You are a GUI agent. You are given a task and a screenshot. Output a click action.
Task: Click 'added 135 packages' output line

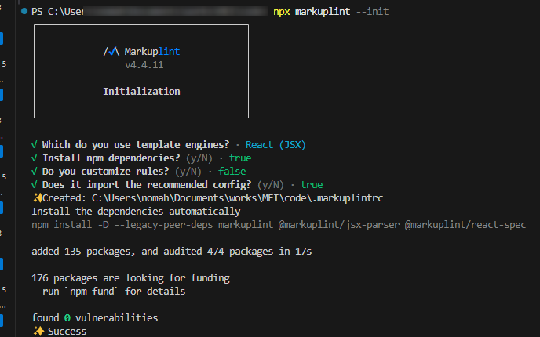[x=172, y=252]
